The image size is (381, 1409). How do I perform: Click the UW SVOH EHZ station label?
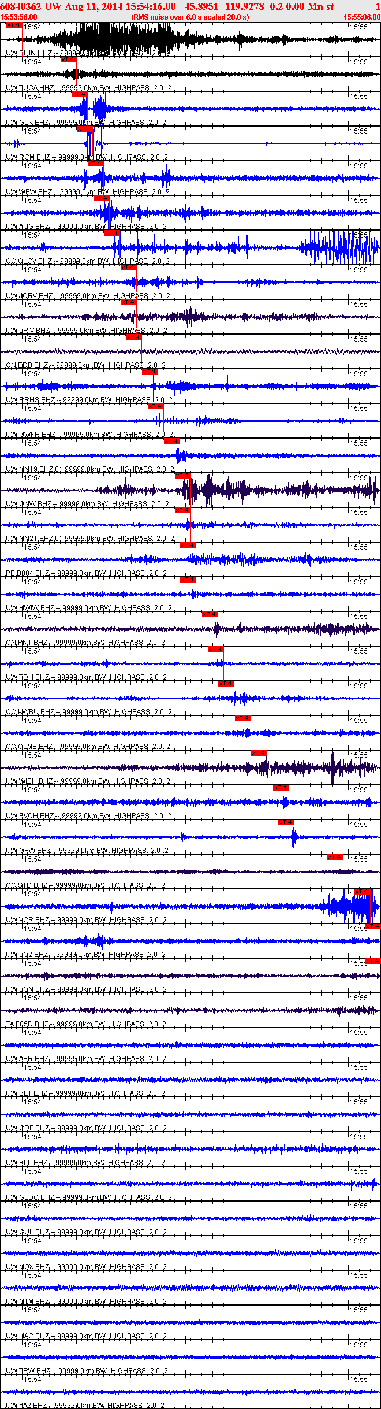pyautogui.click(x=88, y=816)
